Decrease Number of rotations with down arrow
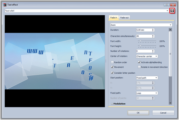The image size is (179, 120). pos(153,52)
